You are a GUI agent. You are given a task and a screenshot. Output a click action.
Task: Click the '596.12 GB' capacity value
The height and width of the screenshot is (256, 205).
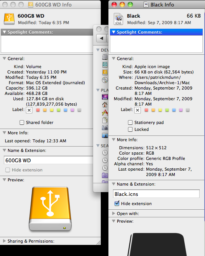37,88
